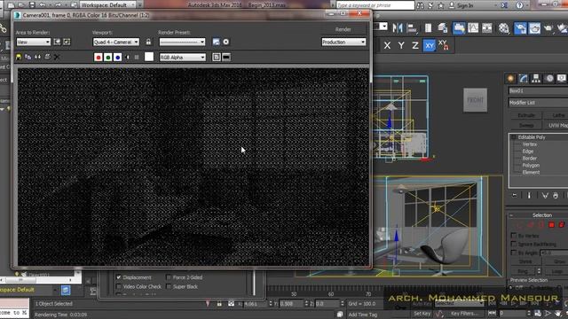Screen dimensions: 568x319
Task: Open Schematic View icon
Action: point(487,27)
